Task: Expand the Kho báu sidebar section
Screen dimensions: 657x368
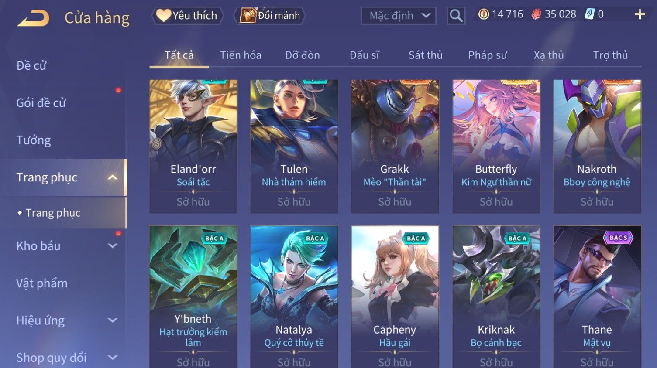Action: click(113, 246)
